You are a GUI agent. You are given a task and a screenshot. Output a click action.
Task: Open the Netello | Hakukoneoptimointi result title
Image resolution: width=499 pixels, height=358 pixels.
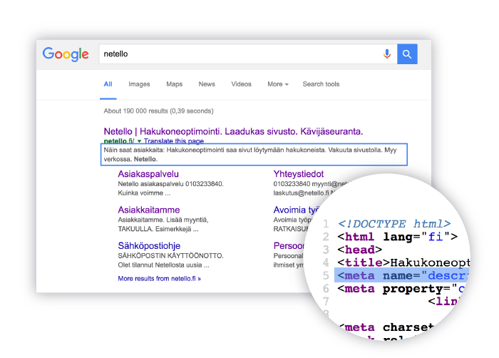tap(233, 131)
